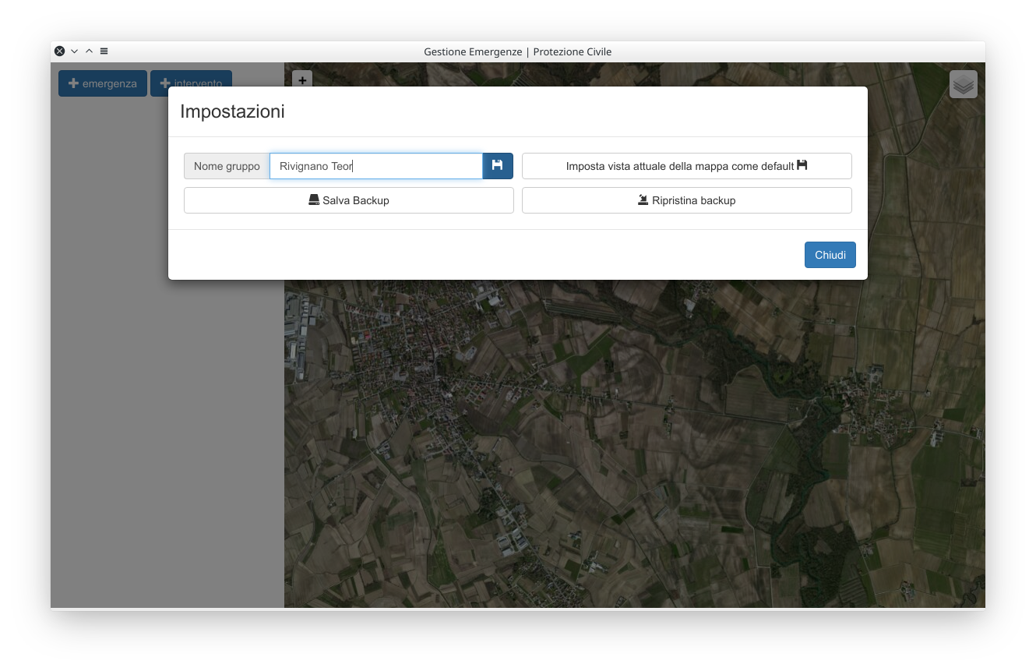
Task: Open the window menu icon in the title bar
Action: point(104,51)
